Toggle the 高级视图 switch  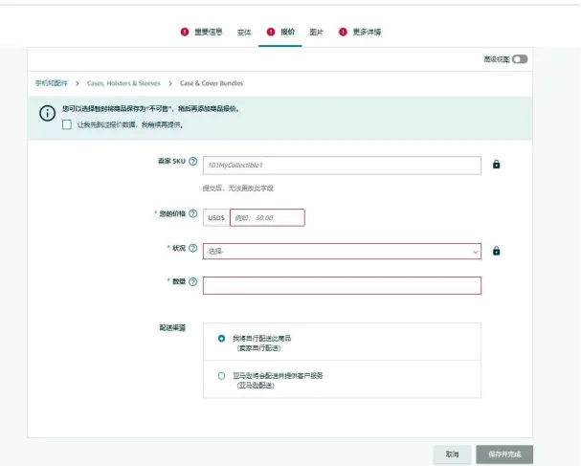(x=520, y=59)
